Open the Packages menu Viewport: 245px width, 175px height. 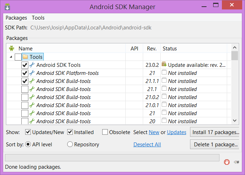pyautogui.click(x=16, y=17)
